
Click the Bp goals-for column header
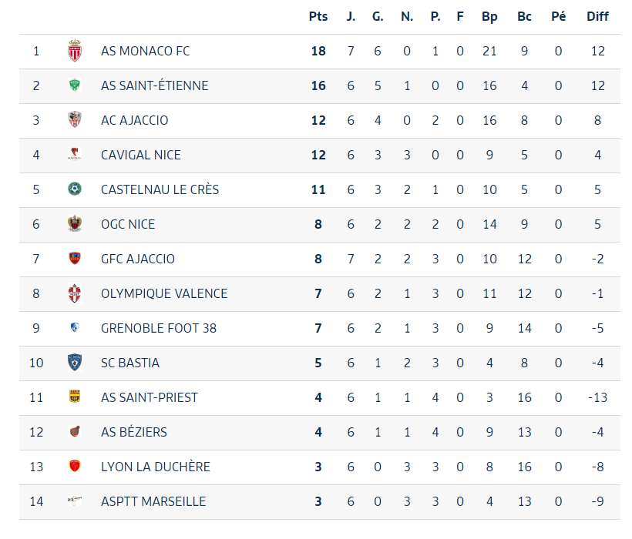(489, 16)
